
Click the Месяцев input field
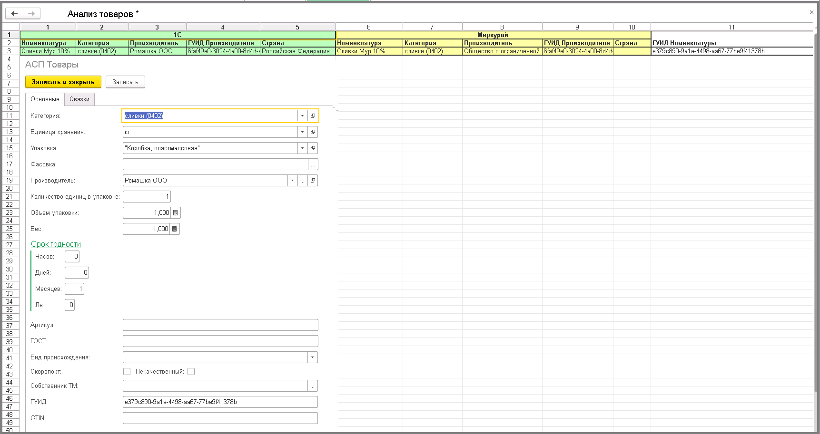74,289
